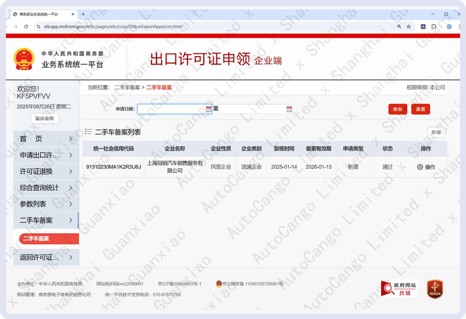466x319 pixels.
Task: Click the review date 2025-01-14
Action: pos(284,167)
